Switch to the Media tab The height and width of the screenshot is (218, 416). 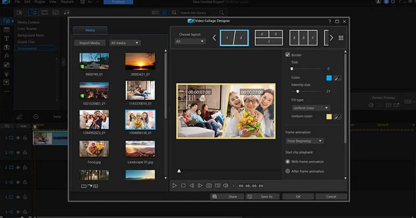click(90, 30)
